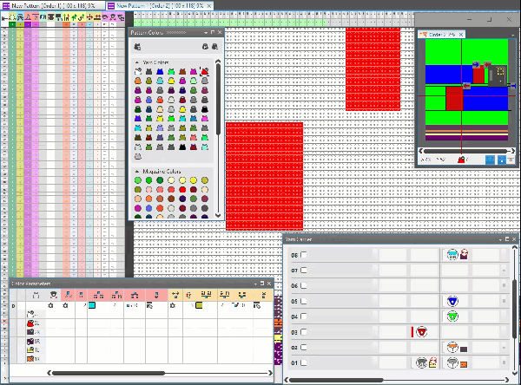The width and height of the screenshot is (521, 385).
Task: Click the leftmost icon in Pattern Colors toolbar
Action: (x=138, y=46)
